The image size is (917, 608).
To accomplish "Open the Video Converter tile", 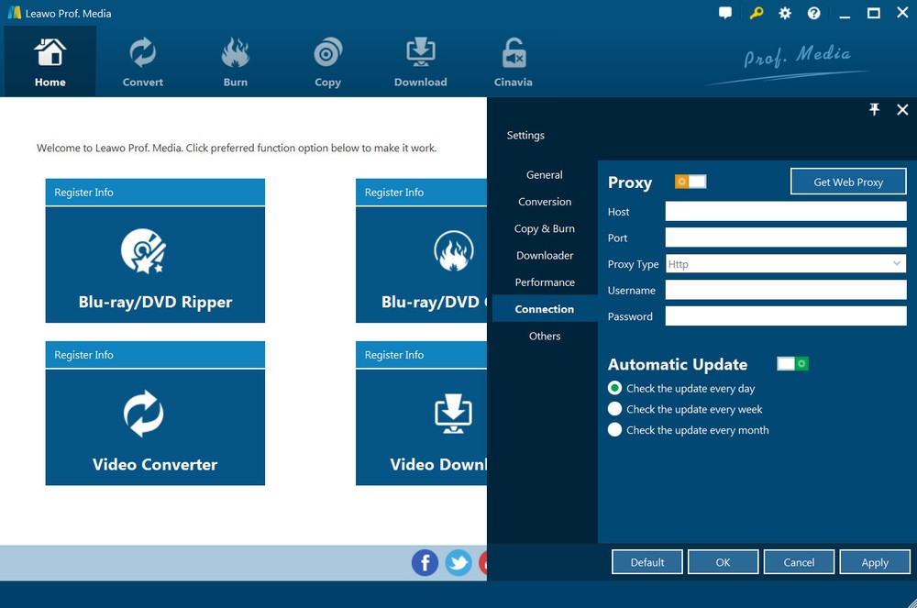I will point(155,427).
